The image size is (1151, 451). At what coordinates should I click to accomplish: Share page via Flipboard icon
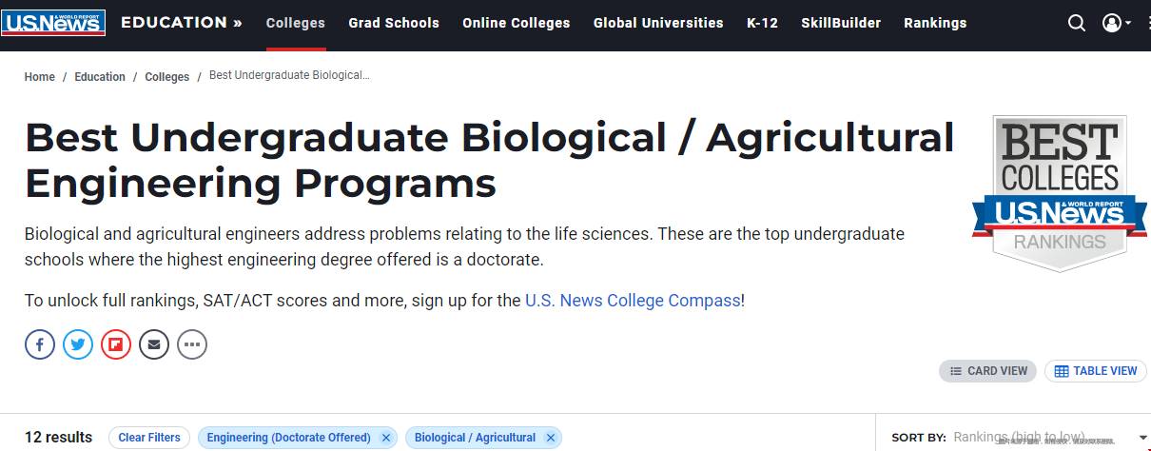[x=116, y=344]
